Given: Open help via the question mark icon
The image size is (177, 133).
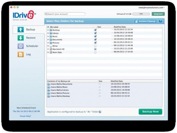Looking at the screenshot, I should [161, 21].
